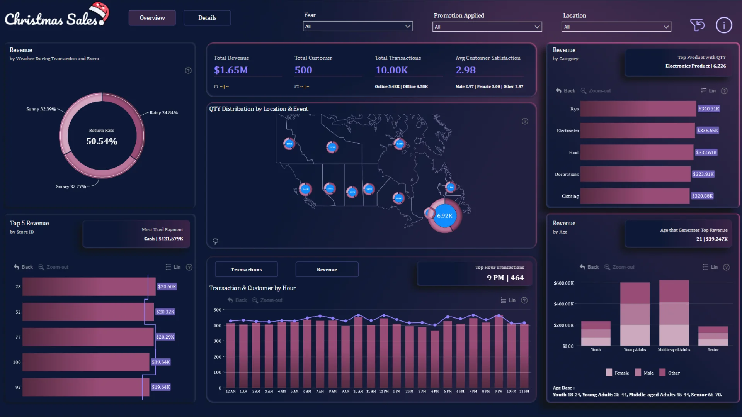Click the Male legend swatch

tap(638, 373)
